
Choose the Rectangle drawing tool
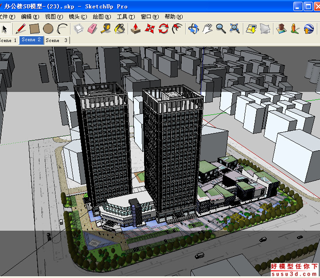pyautogui.click(x=34, y=29)
